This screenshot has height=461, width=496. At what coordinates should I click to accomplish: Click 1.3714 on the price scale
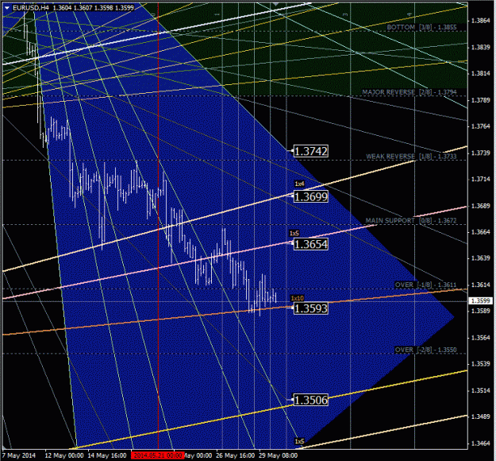(480, 180)
